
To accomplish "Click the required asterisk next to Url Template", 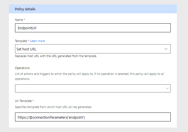I will click(33, 101).
